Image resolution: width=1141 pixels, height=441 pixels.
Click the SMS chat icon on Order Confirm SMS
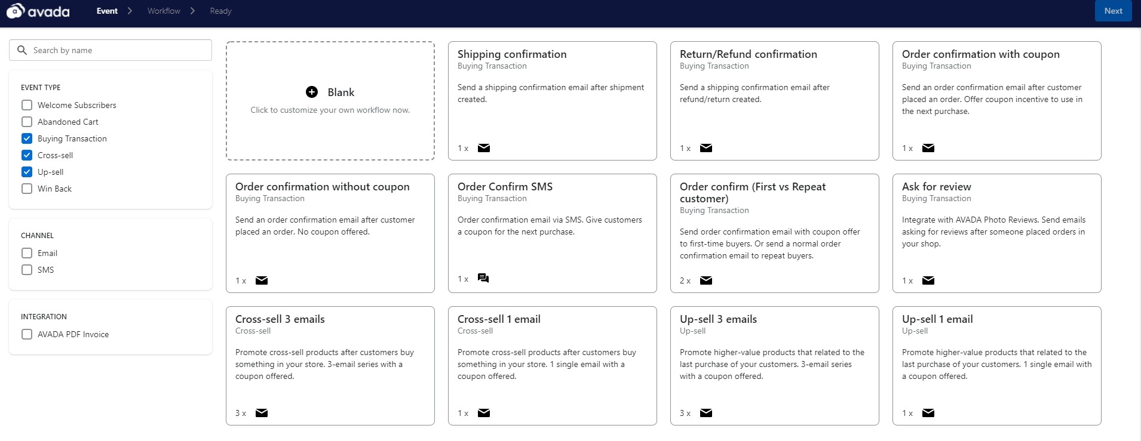tap(483, 278)
